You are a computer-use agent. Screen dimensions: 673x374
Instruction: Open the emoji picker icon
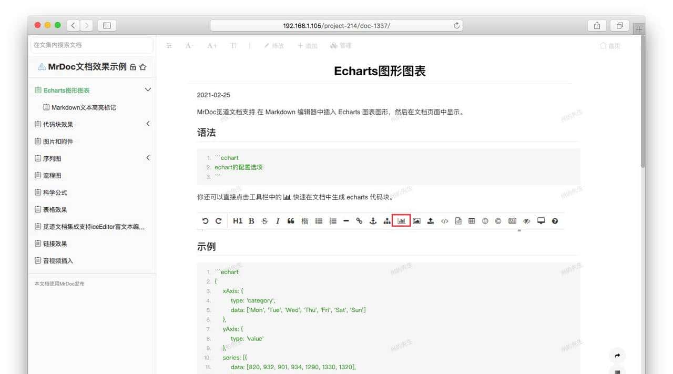(485, 221)
